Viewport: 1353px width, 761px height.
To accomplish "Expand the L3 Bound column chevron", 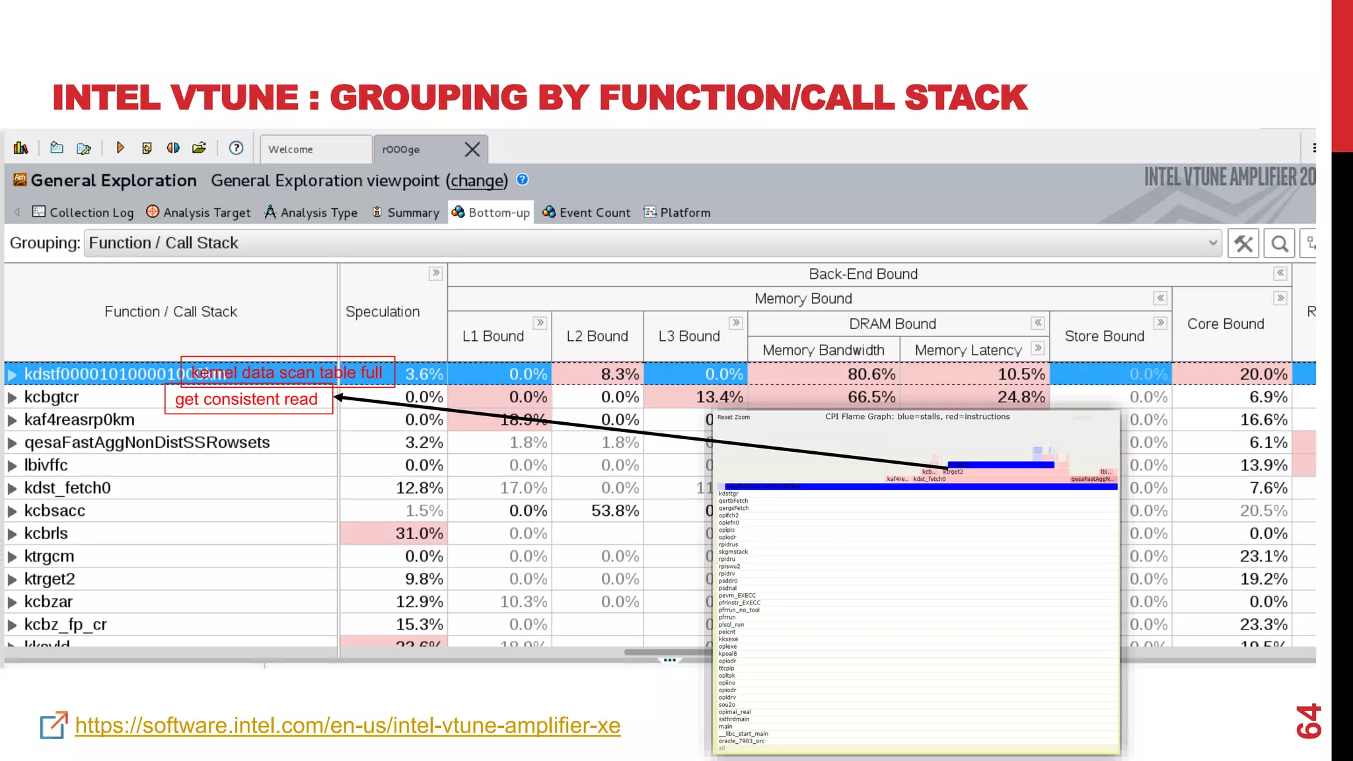I will pos(736,322).
